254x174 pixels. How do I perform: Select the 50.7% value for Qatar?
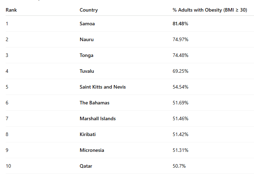tap(179, 166)
